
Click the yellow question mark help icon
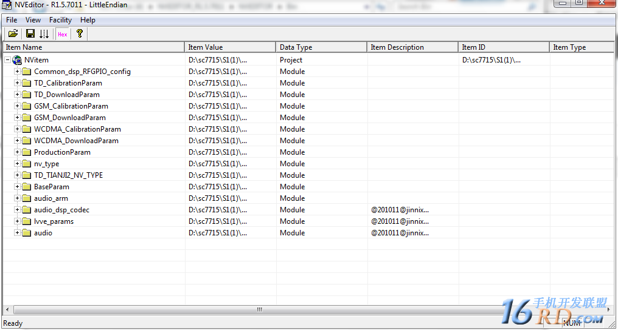pos(79,34)
